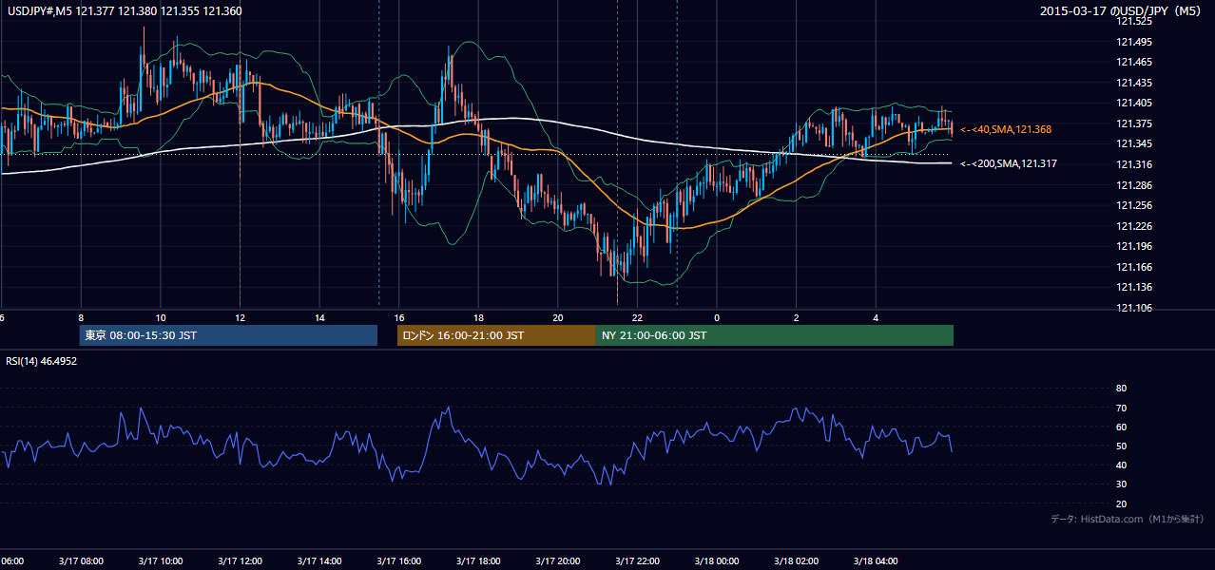Select the 200 SMA 121.317 label

1009,164
